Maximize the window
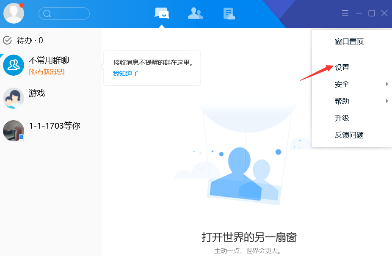 pos(372,13)
